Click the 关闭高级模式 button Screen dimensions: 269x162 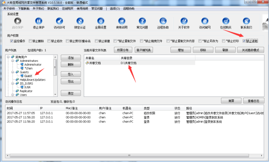(x=250, y=50)
